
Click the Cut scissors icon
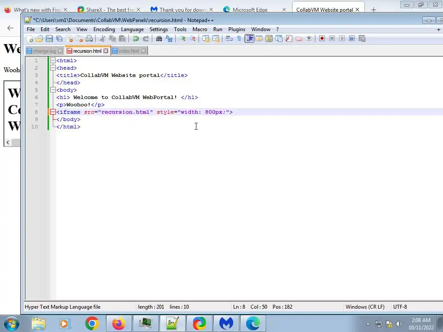pyautogui.click(x=102, y=38)
